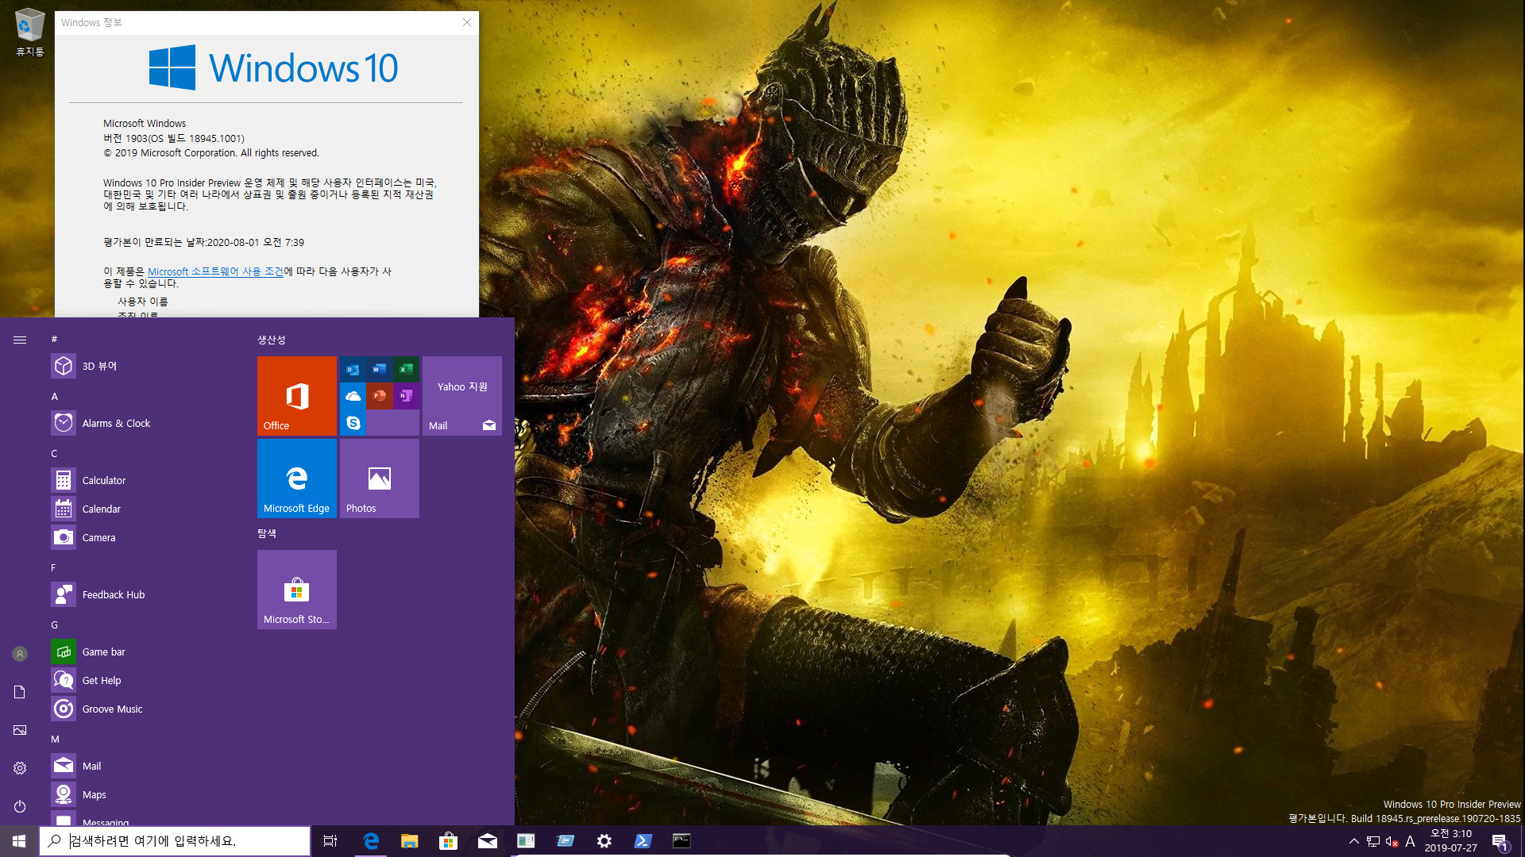Open Groove Music from app list
The height and width of the screenshot is (857, 1525).
click(112, 709)
